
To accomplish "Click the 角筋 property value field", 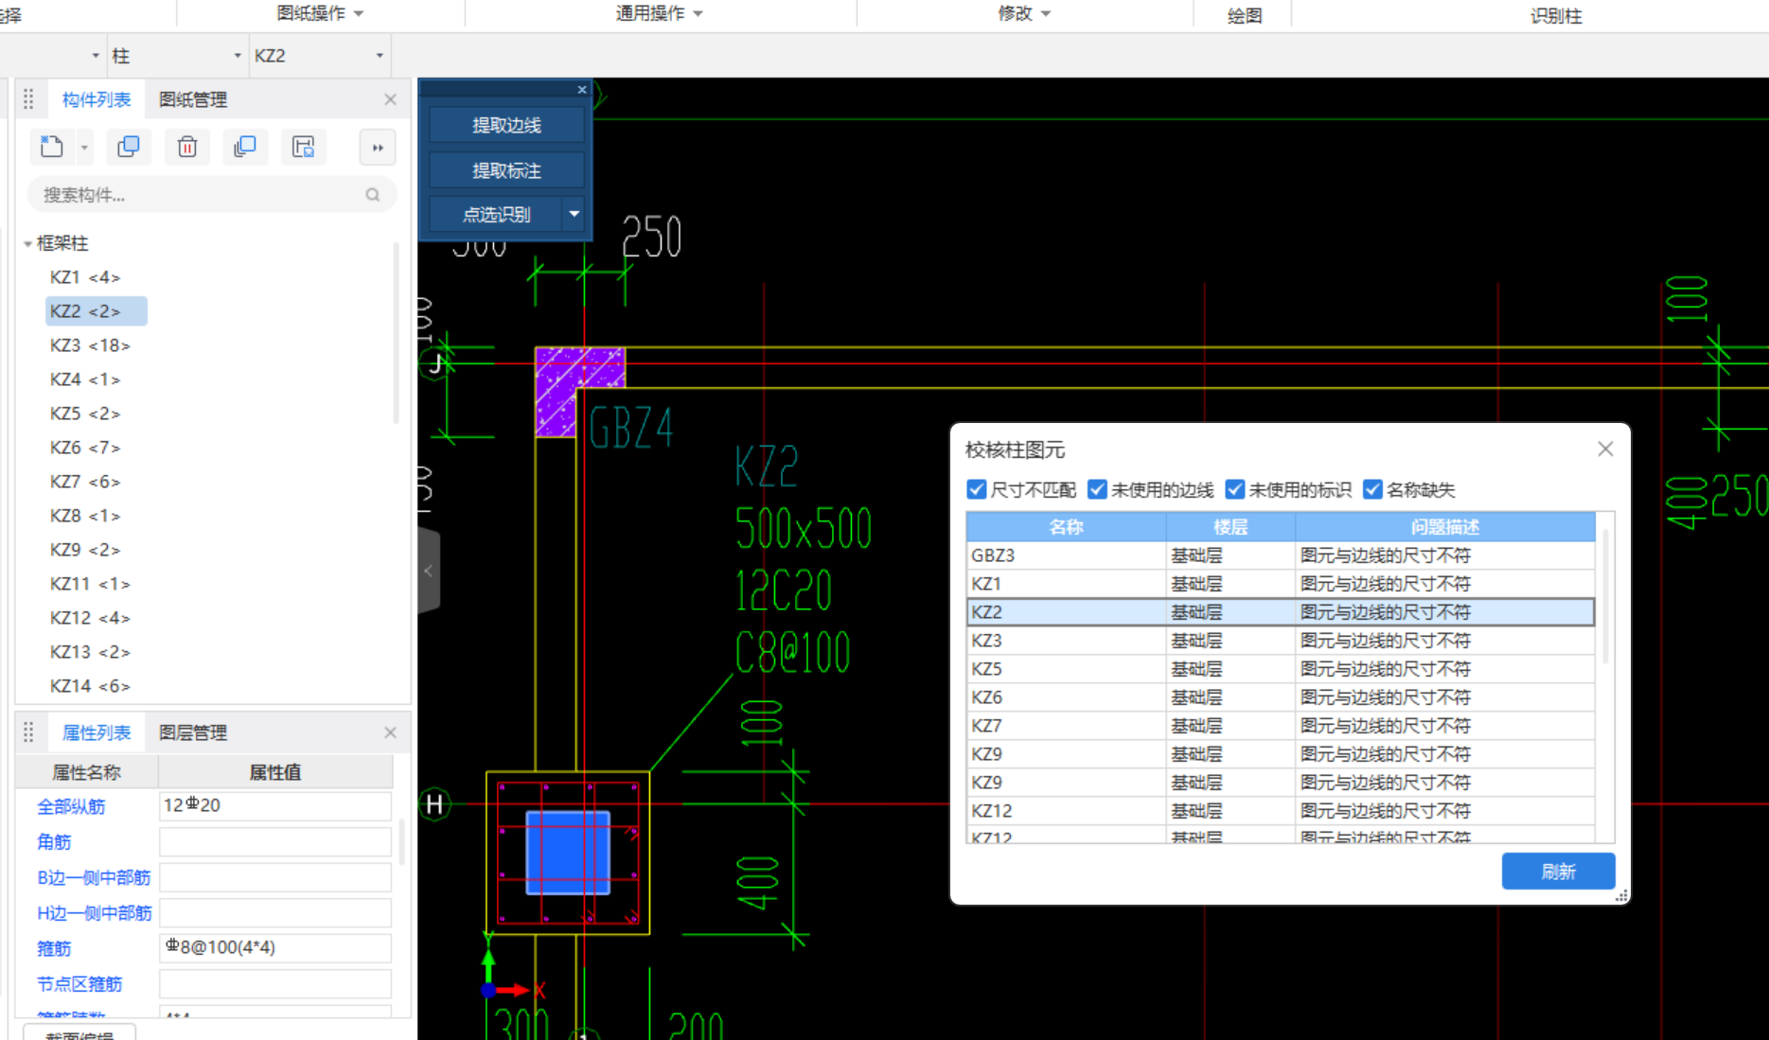I will [275, 841].
